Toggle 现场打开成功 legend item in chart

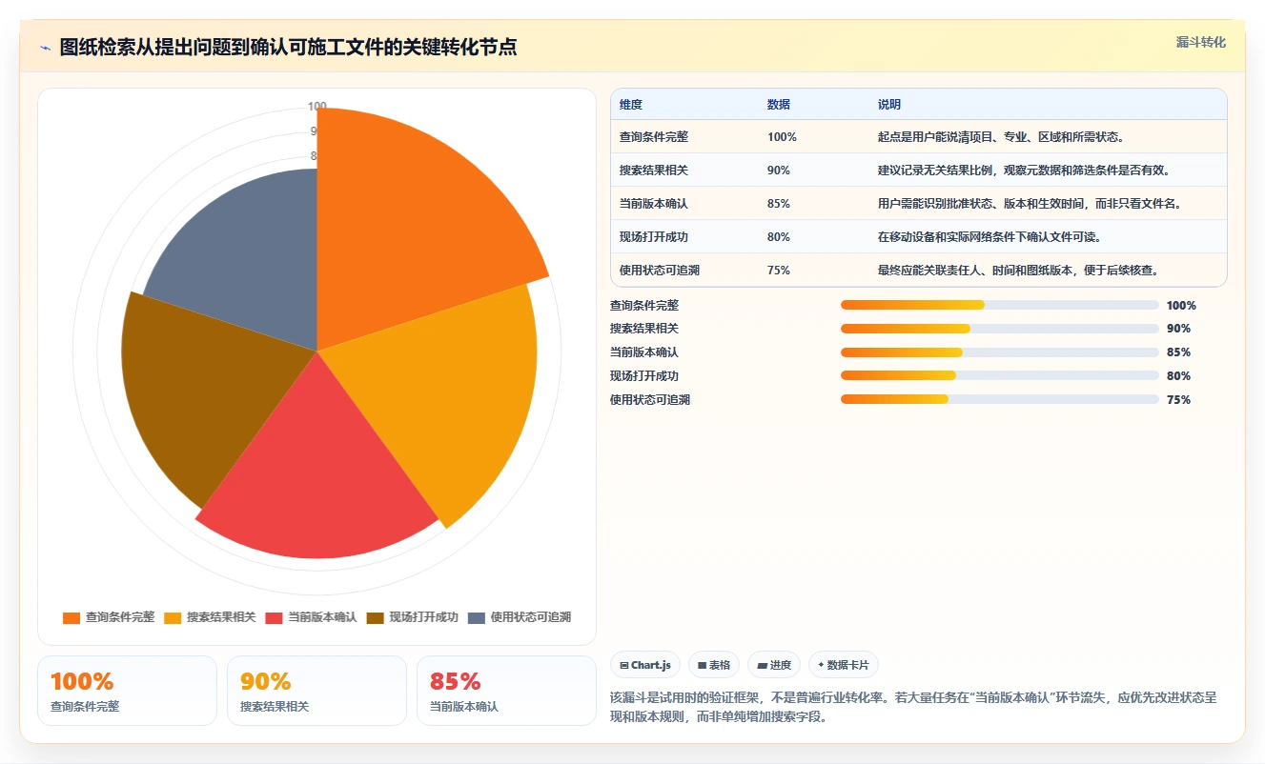pyautogui.click(x=413, y=617)
